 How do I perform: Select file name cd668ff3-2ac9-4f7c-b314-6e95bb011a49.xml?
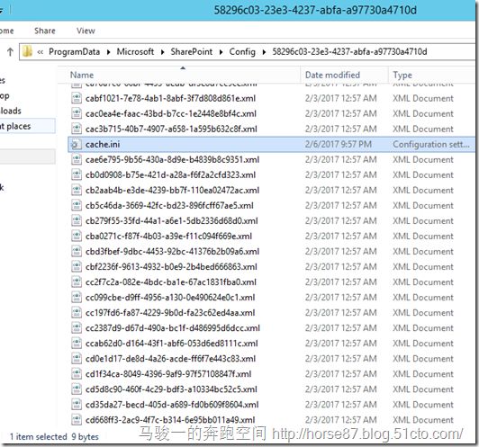click(170, 420)
